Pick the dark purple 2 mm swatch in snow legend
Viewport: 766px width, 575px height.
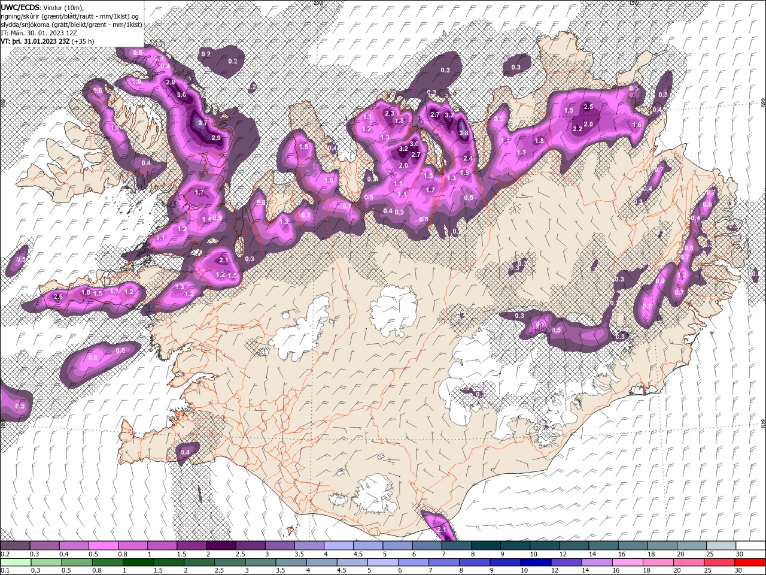pos(221,546)
